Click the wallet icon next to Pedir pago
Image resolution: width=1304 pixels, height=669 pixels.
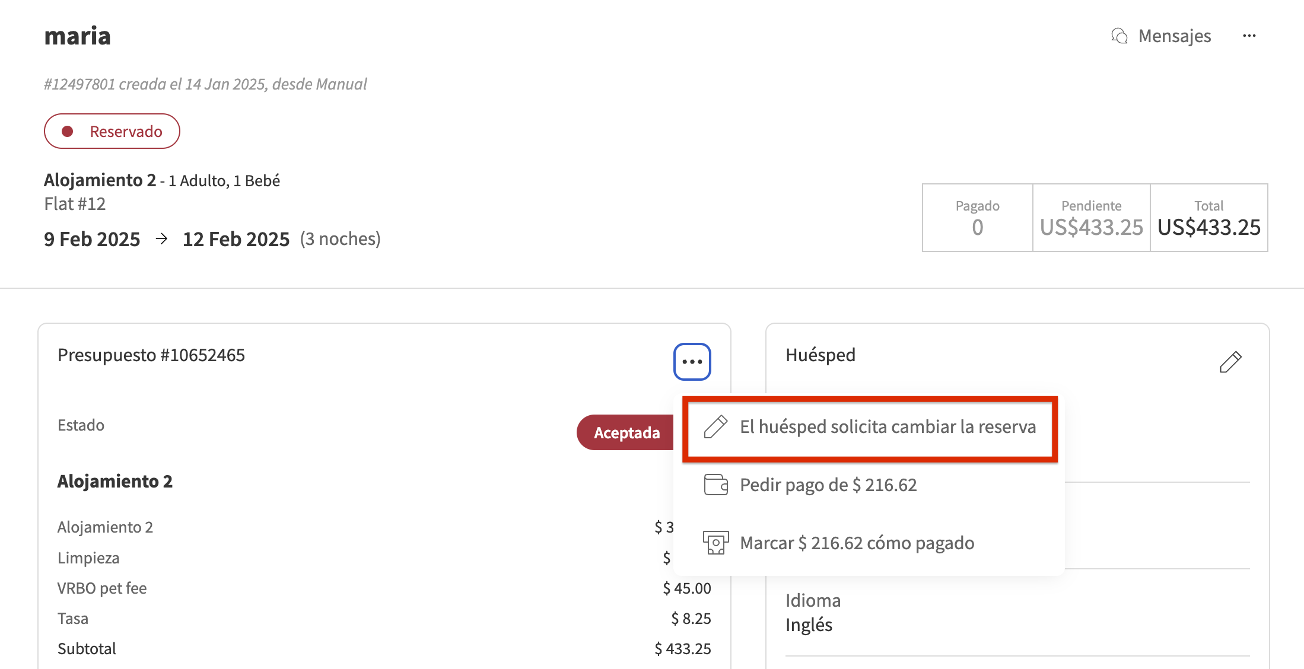pyautogui.click(x=716, y=485)
